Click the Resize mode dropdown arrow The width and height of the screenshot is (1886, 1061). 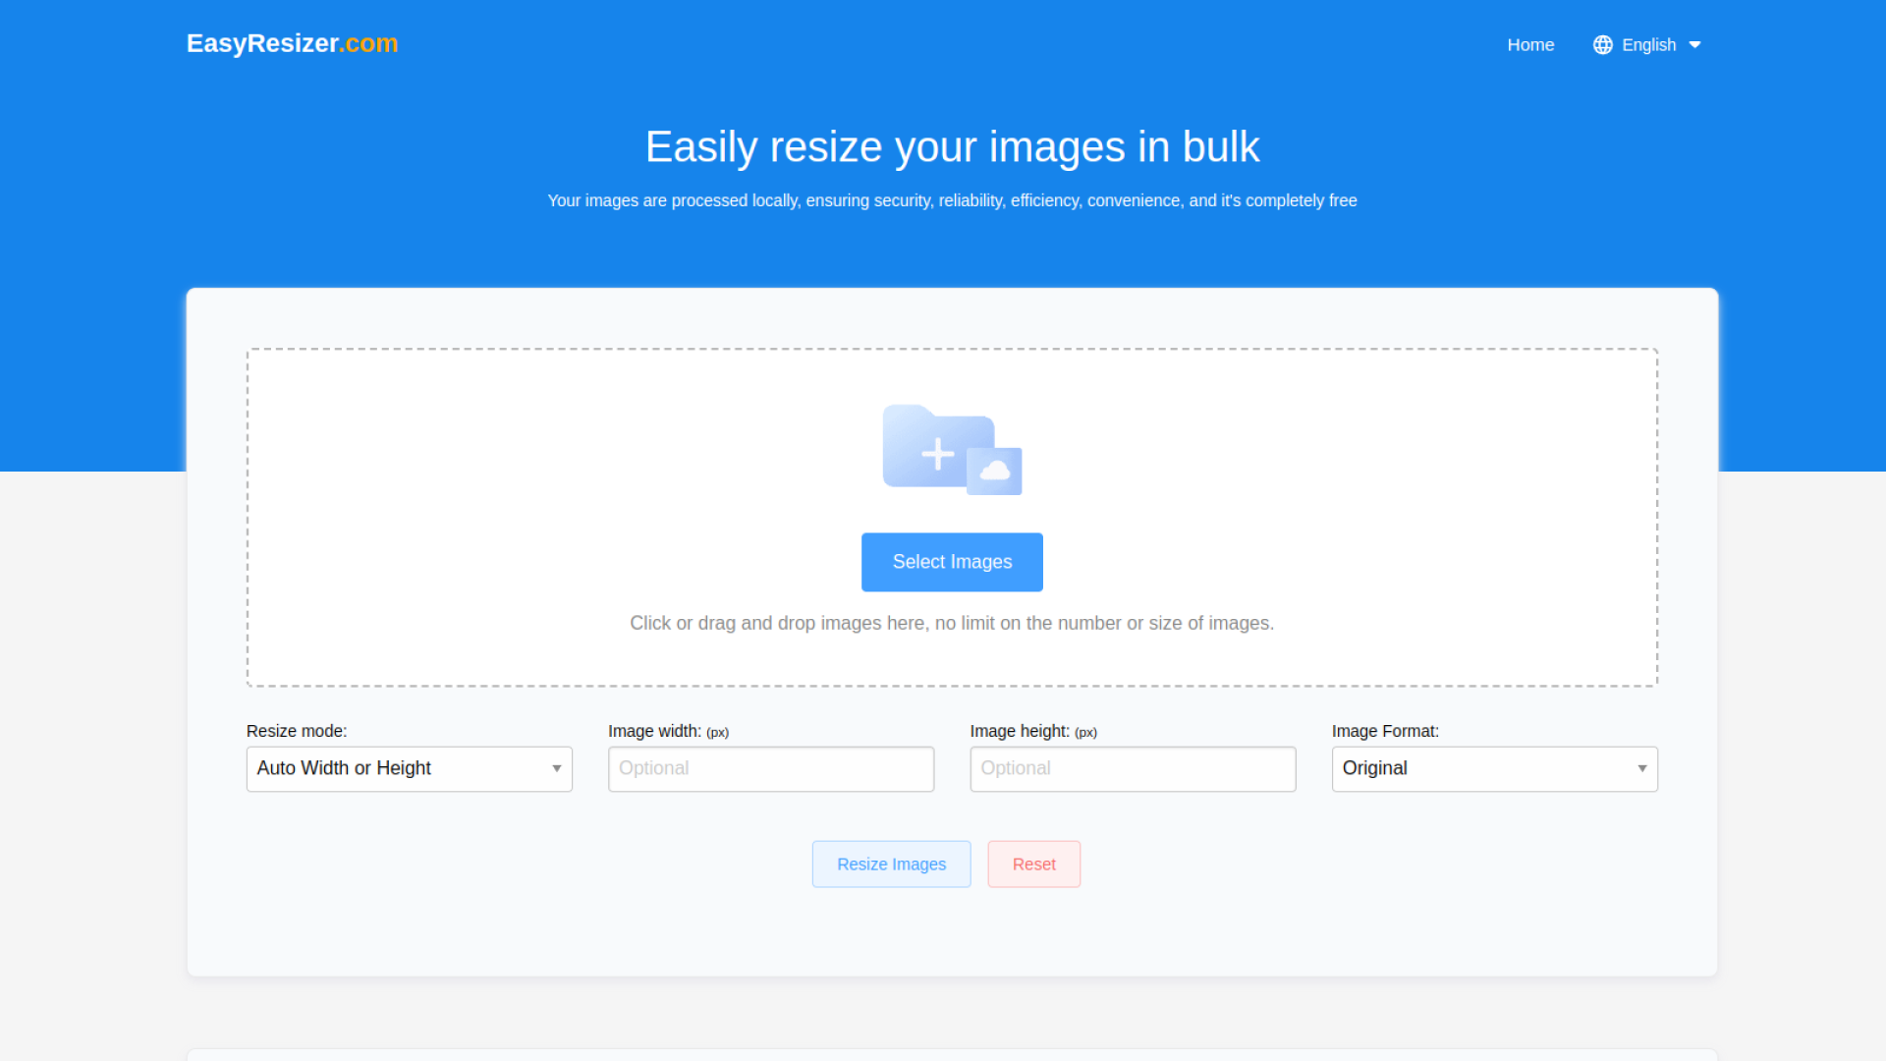(x=556, y=768)
